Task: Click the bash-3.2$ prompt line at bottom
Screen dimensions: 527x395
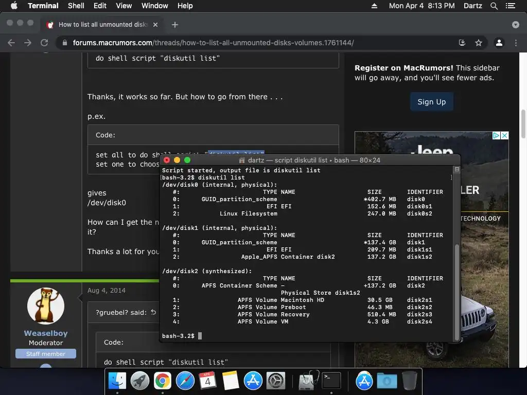Action: click(182, 336)
